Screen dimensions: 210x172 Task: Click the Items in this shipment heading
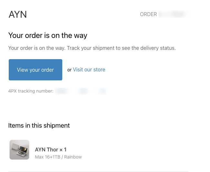39,125
